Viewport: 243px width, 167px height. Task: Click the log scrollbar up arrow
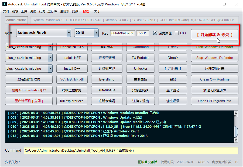[x=236, y=113]
